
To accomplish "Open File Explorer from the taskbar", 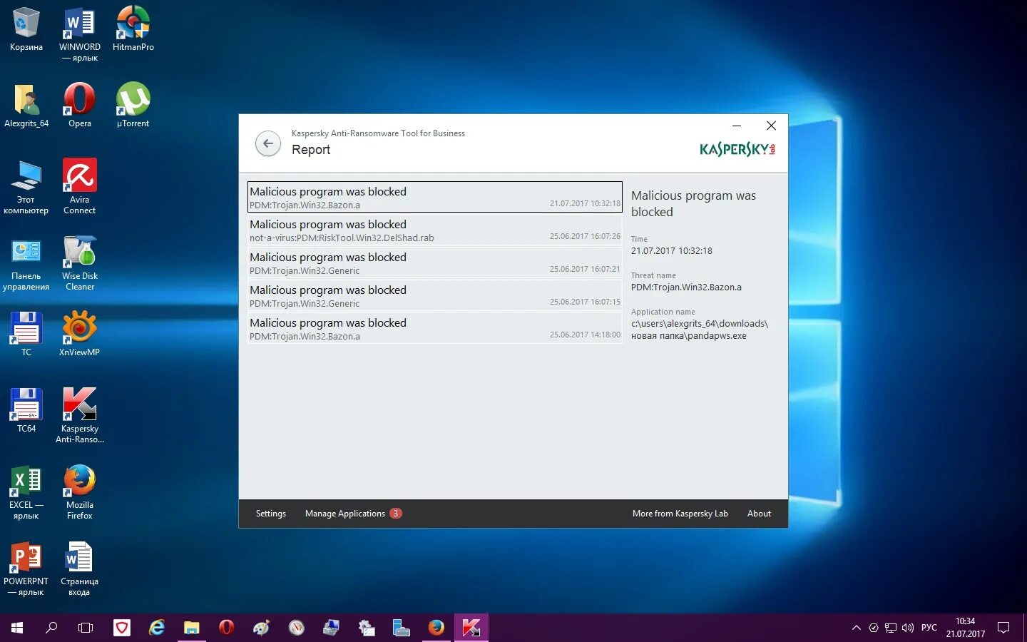I will pyautogui.click(x=192, y=628).
